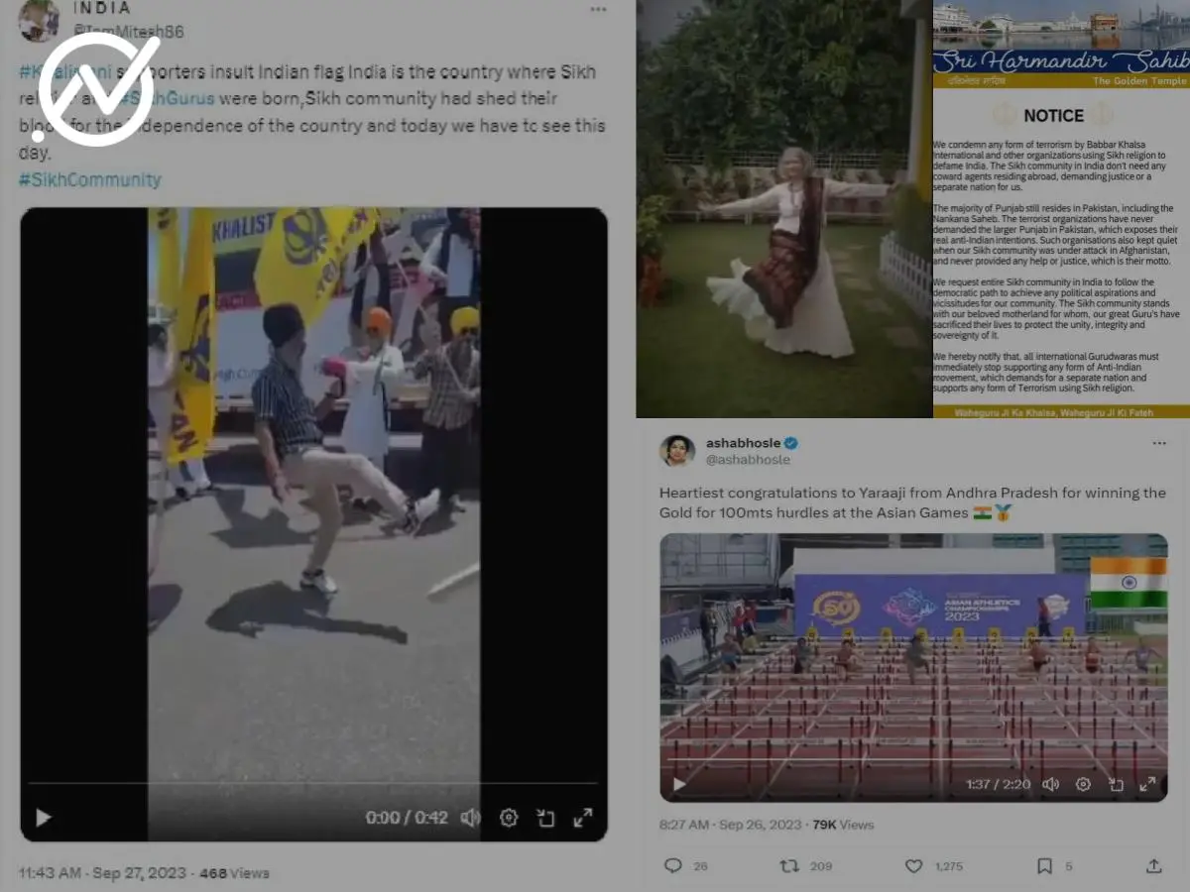The height and width of the screenshot is (892, 1190).
Task: Open settings gear on hurdles video
Action: (1084, 784)
